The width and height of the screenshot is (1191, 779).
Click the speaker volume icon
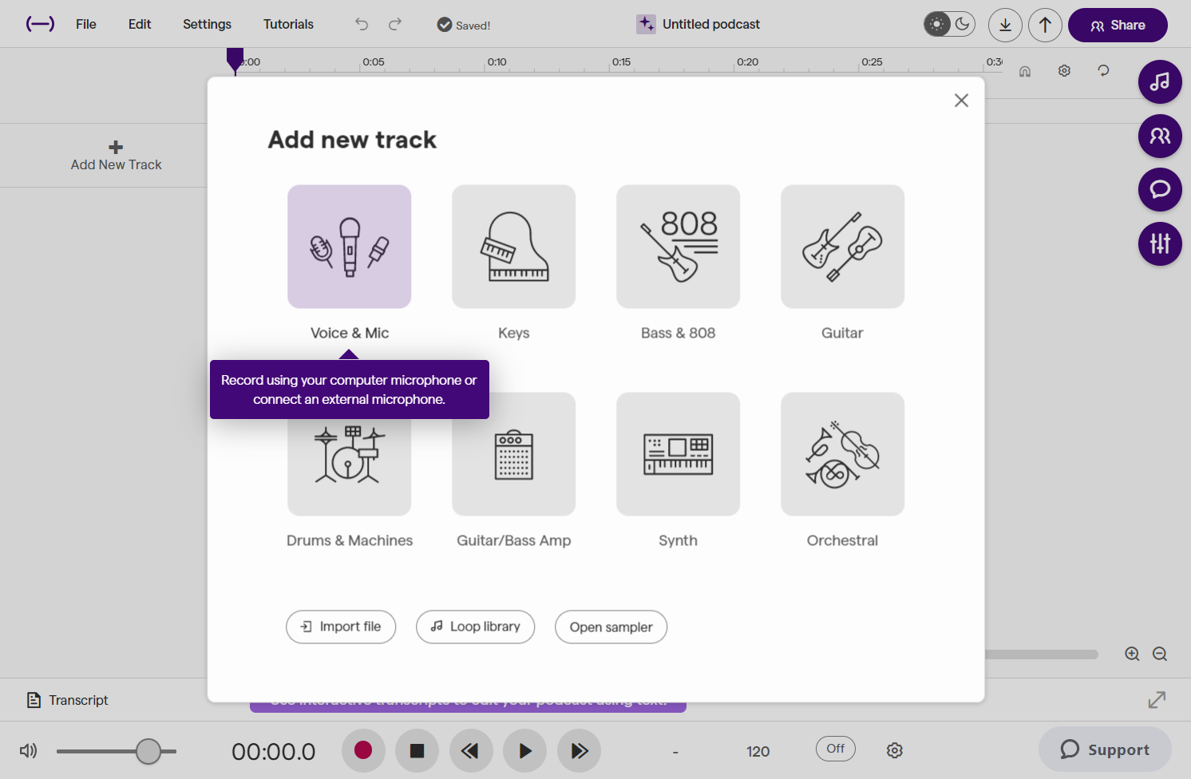pyautogui.click(x=28, y=750)
